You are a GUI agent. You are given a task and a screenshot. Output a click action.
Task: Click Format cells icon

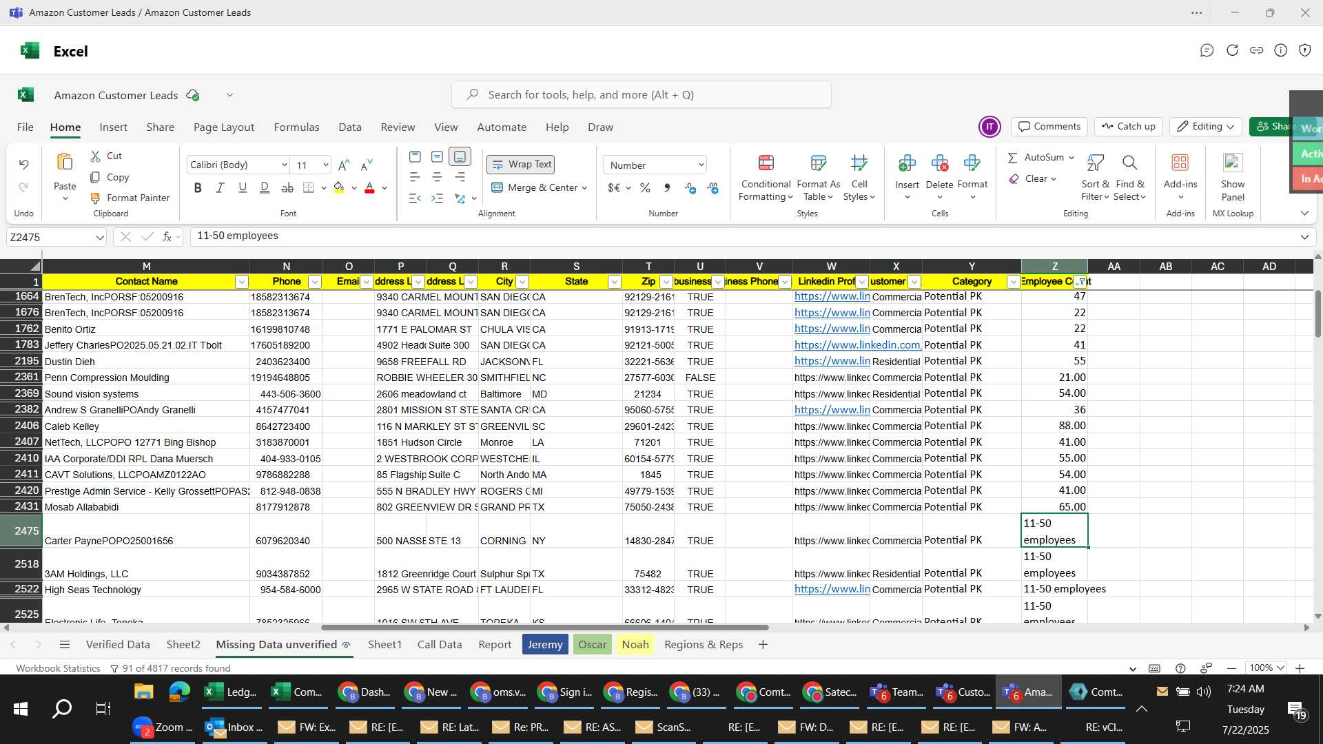tap(972, 163)
